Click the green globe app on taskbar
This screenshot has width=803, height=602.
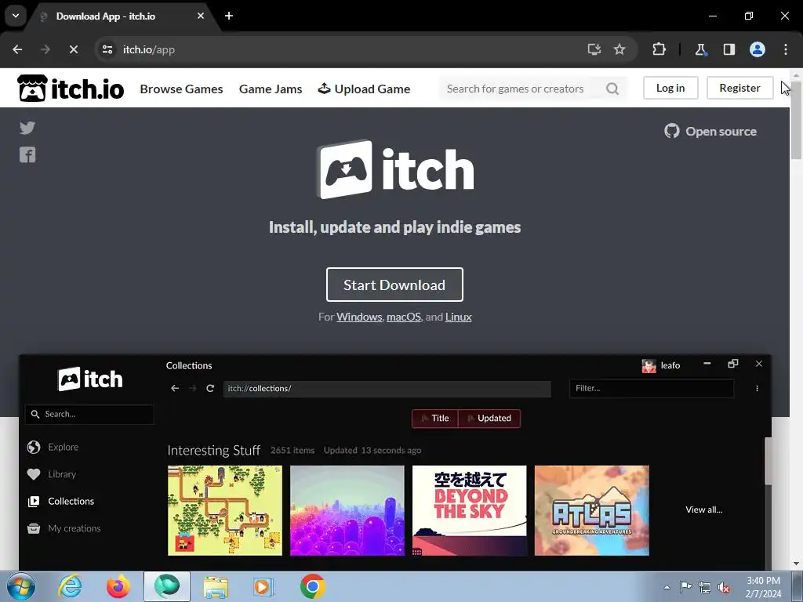tap(167, 586)
